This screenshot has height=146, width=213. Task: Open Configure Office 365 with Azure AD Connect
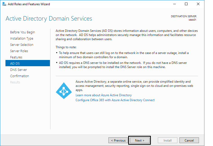click(115, 100)
